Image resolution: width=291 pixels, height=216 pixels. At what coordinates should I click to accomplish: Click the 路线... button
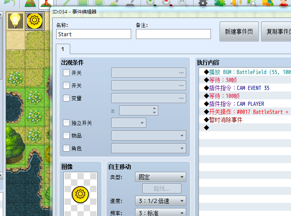(x=162, y=189)
